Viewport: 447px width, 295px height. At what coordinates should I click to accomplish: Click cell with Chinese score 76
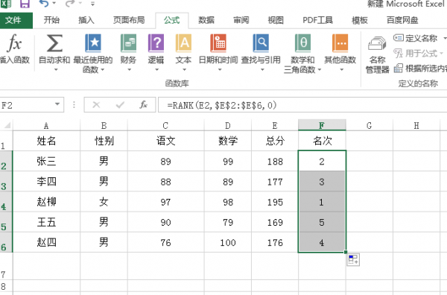tap(165, 243)
